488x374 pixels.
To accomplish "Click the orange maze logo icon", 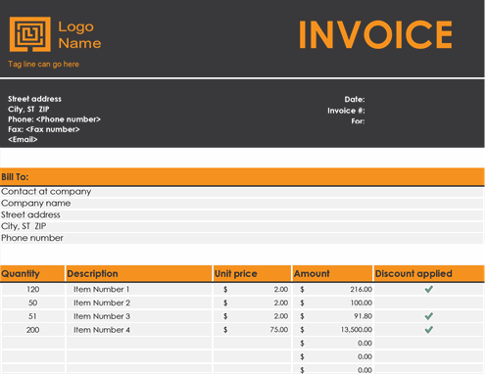I will 30,34.
